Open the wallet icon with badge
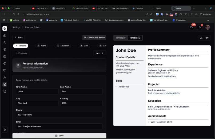The height and width of the screenshot is (139, 215). pos(192,27)
